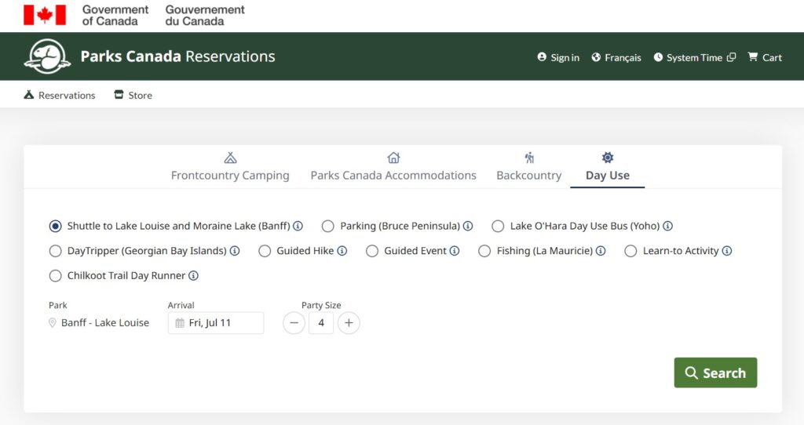The width and height of the screenshot is (804, 425).
Task: Choose the Guided Event radio button
Action: tap(372, 251)
